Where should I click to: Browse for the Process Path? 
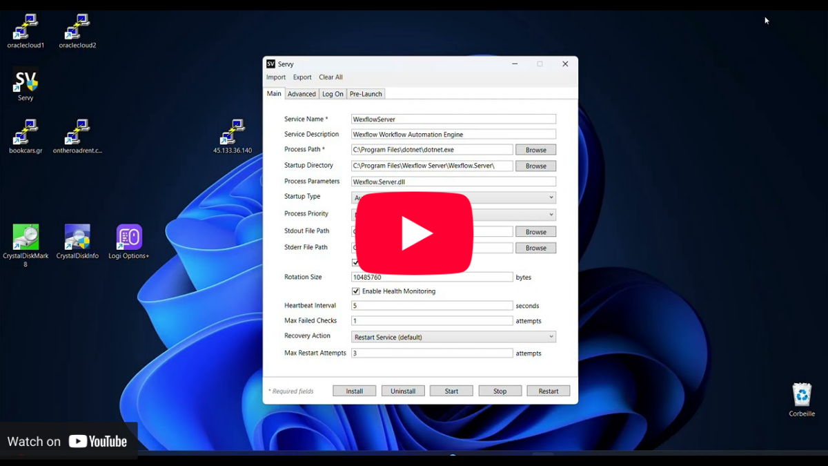[536, 150]
